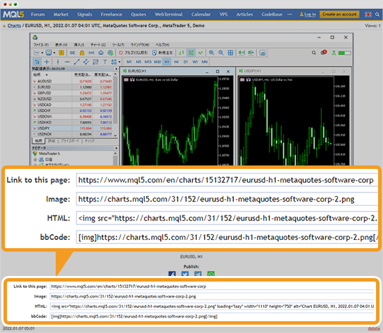Select the text label T tool
Image resolution: width=383 pixels, height=333 pixels.
[104, 62]
